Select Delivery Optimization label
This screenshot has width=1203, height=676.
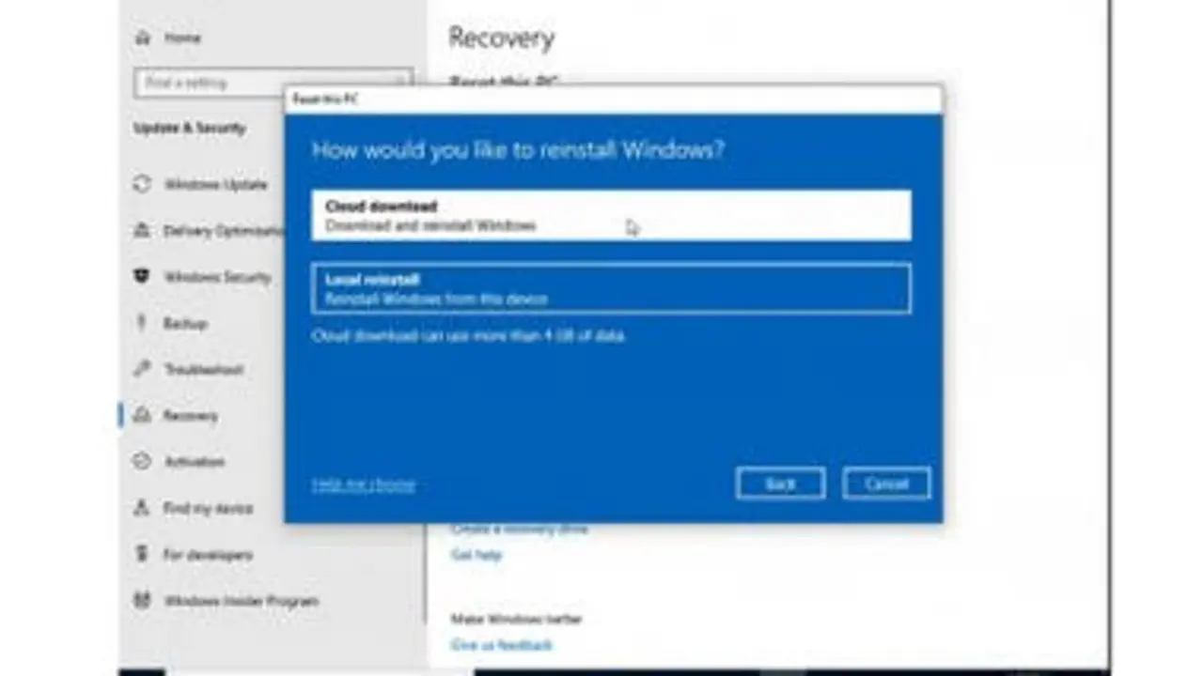[225, 230]
